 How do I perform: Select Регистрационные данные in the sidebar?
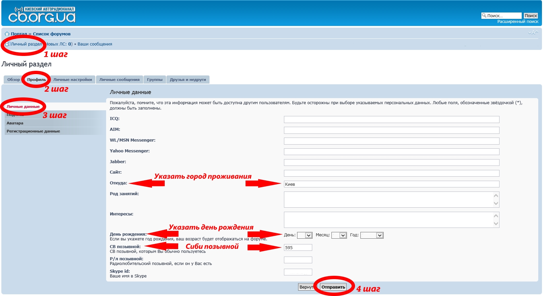33,131
